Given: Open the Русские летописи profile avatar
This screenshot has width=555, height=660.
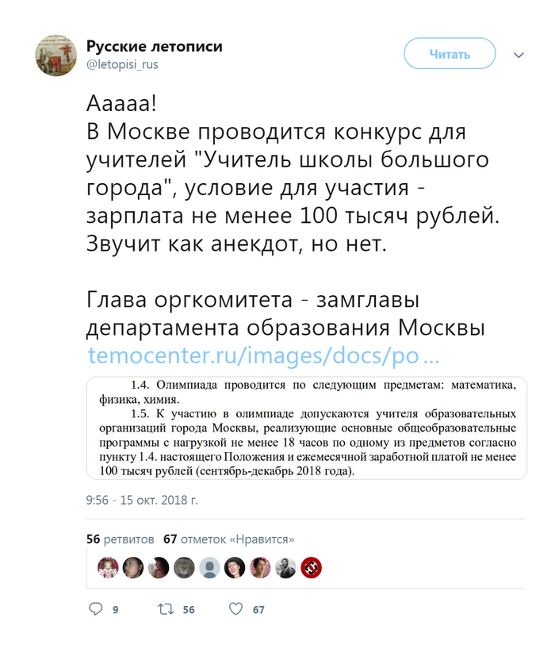Looking at the screenshot, I should (x=55, y=56).
